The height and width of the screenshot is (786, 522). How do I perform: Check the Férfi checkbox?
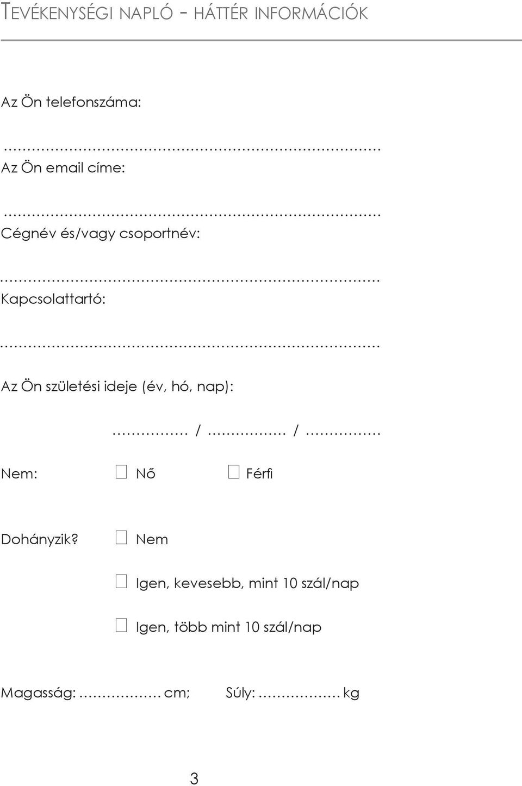click(234, 472)
